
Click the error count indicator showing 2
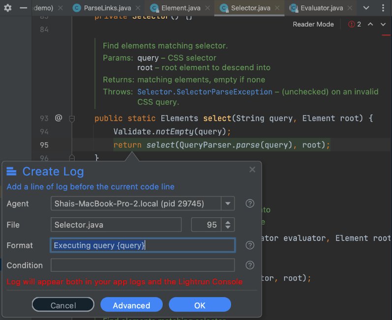[355, 24]
